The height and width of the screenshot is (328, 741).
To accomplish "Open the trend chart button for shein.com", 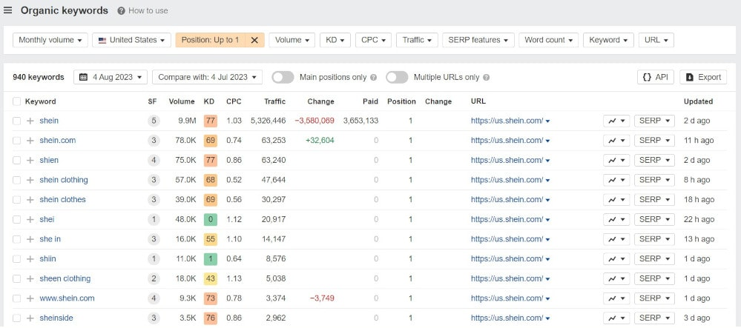I will point(616,141).
